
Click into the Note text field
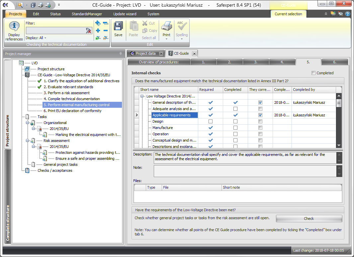tap(245, 171)
